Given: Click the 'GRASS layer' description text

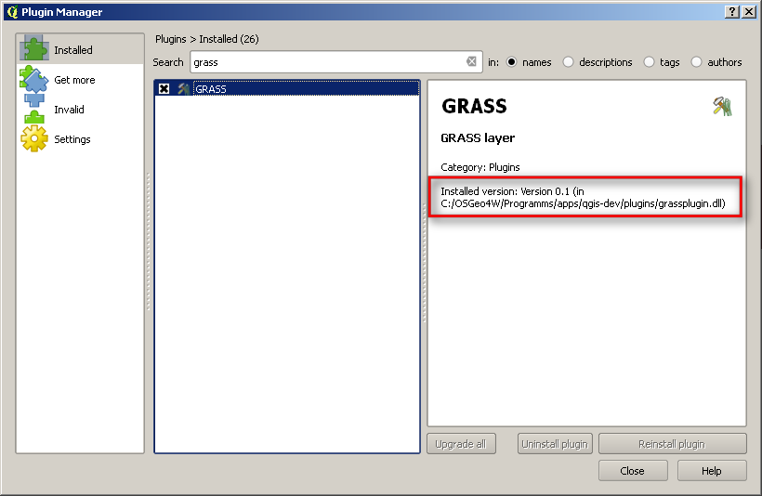Looking at the screenshot, I should click(478, 138).
